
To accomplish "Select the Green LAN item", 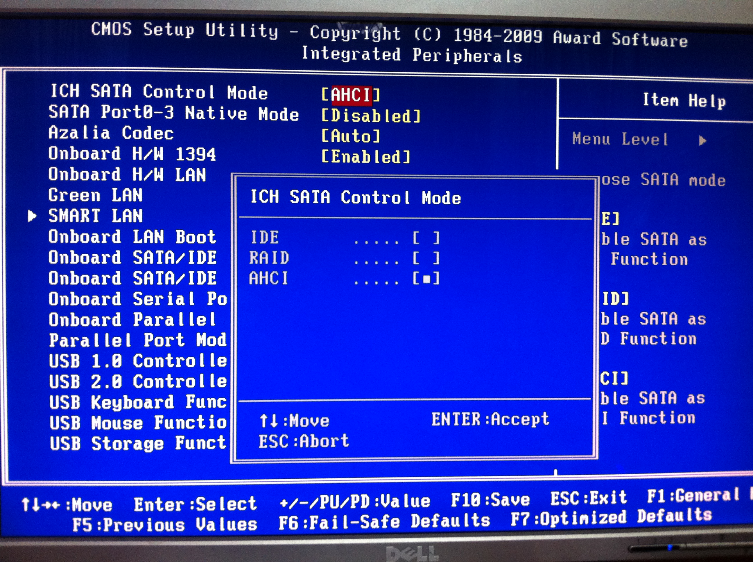I will click(x=95, y=195).
